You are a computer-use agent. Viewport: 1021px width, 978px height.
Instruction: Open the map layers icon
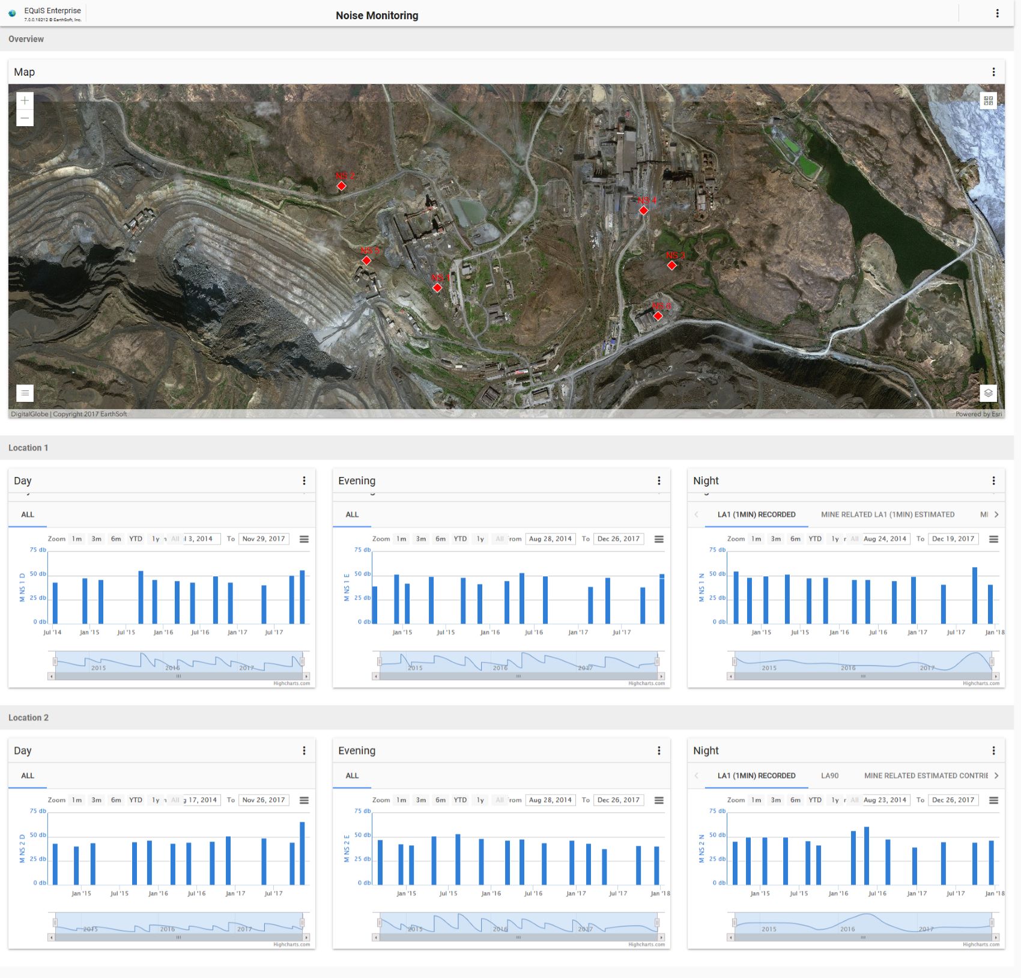point(989,392)
